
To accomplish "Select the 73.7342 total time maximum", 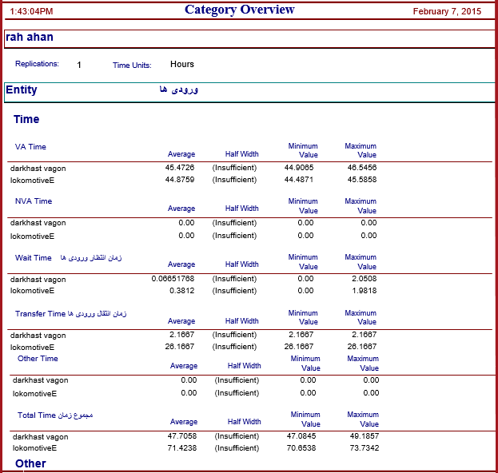I will coord(365,448).
